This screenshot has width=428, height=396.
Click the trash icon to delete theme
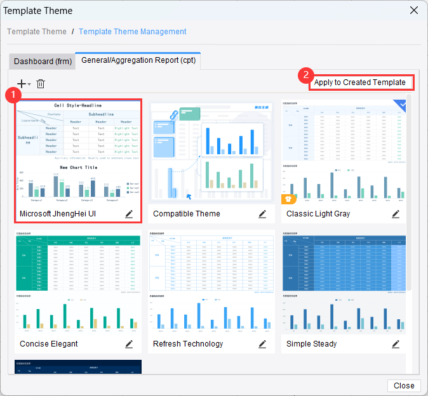coord(41,84)
